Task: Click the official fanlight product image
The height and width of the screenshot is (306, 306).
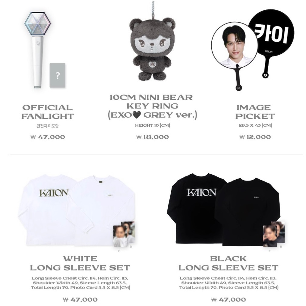Action: tap(37, 50)
